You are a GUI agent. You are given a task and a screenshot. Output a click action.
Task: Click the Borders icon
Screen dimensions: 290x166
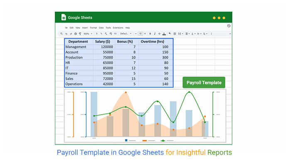tap(175, 34)
